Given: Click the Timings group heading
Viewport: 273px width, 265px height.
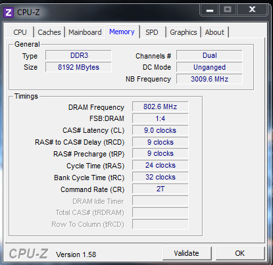Looking at the screenshot, I should coord(26,96).
